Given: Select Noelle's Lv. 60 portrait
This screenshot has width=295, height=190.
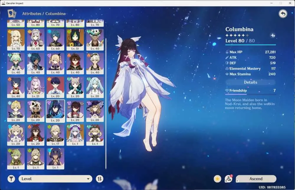Looking at the screenshot, I should click(x=36, y=40).
